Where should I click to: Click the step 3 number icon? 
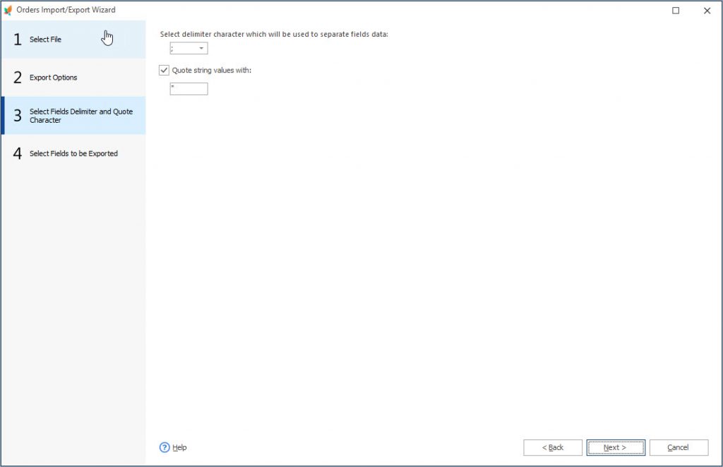(x=17, y=116)
